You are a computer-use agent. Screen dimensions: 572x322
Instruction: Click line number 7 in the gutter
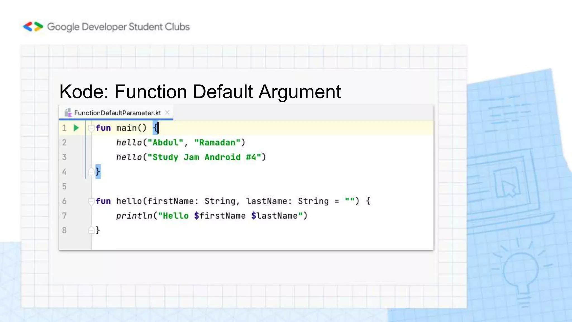64,216
